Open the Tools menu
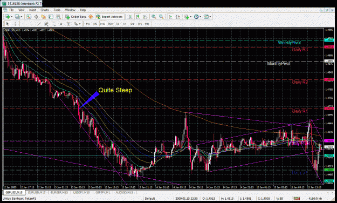This screenshot has width=337, height=203. tap(57, 10)
